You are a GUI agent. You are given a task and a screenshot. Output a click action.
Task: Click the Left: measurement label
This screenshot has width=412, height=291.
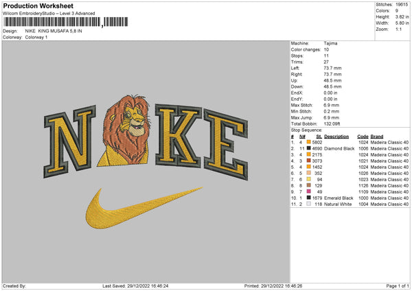pyautogui.click(x=295, y=68)
